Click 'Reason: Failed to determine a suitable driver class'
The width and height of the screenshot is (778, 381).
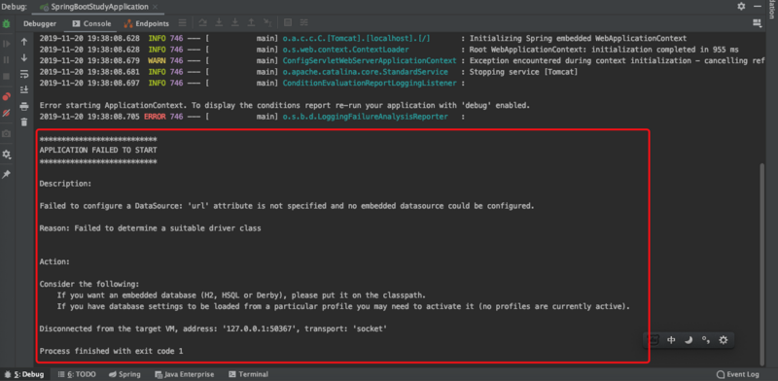tap(151, 228)
